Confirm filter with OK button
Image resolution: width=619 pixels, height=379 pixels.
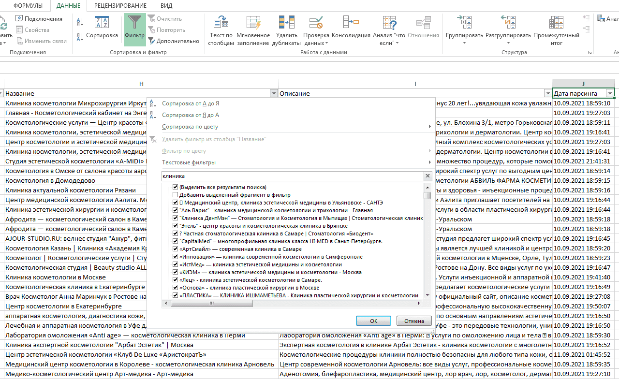pos(373,321)
